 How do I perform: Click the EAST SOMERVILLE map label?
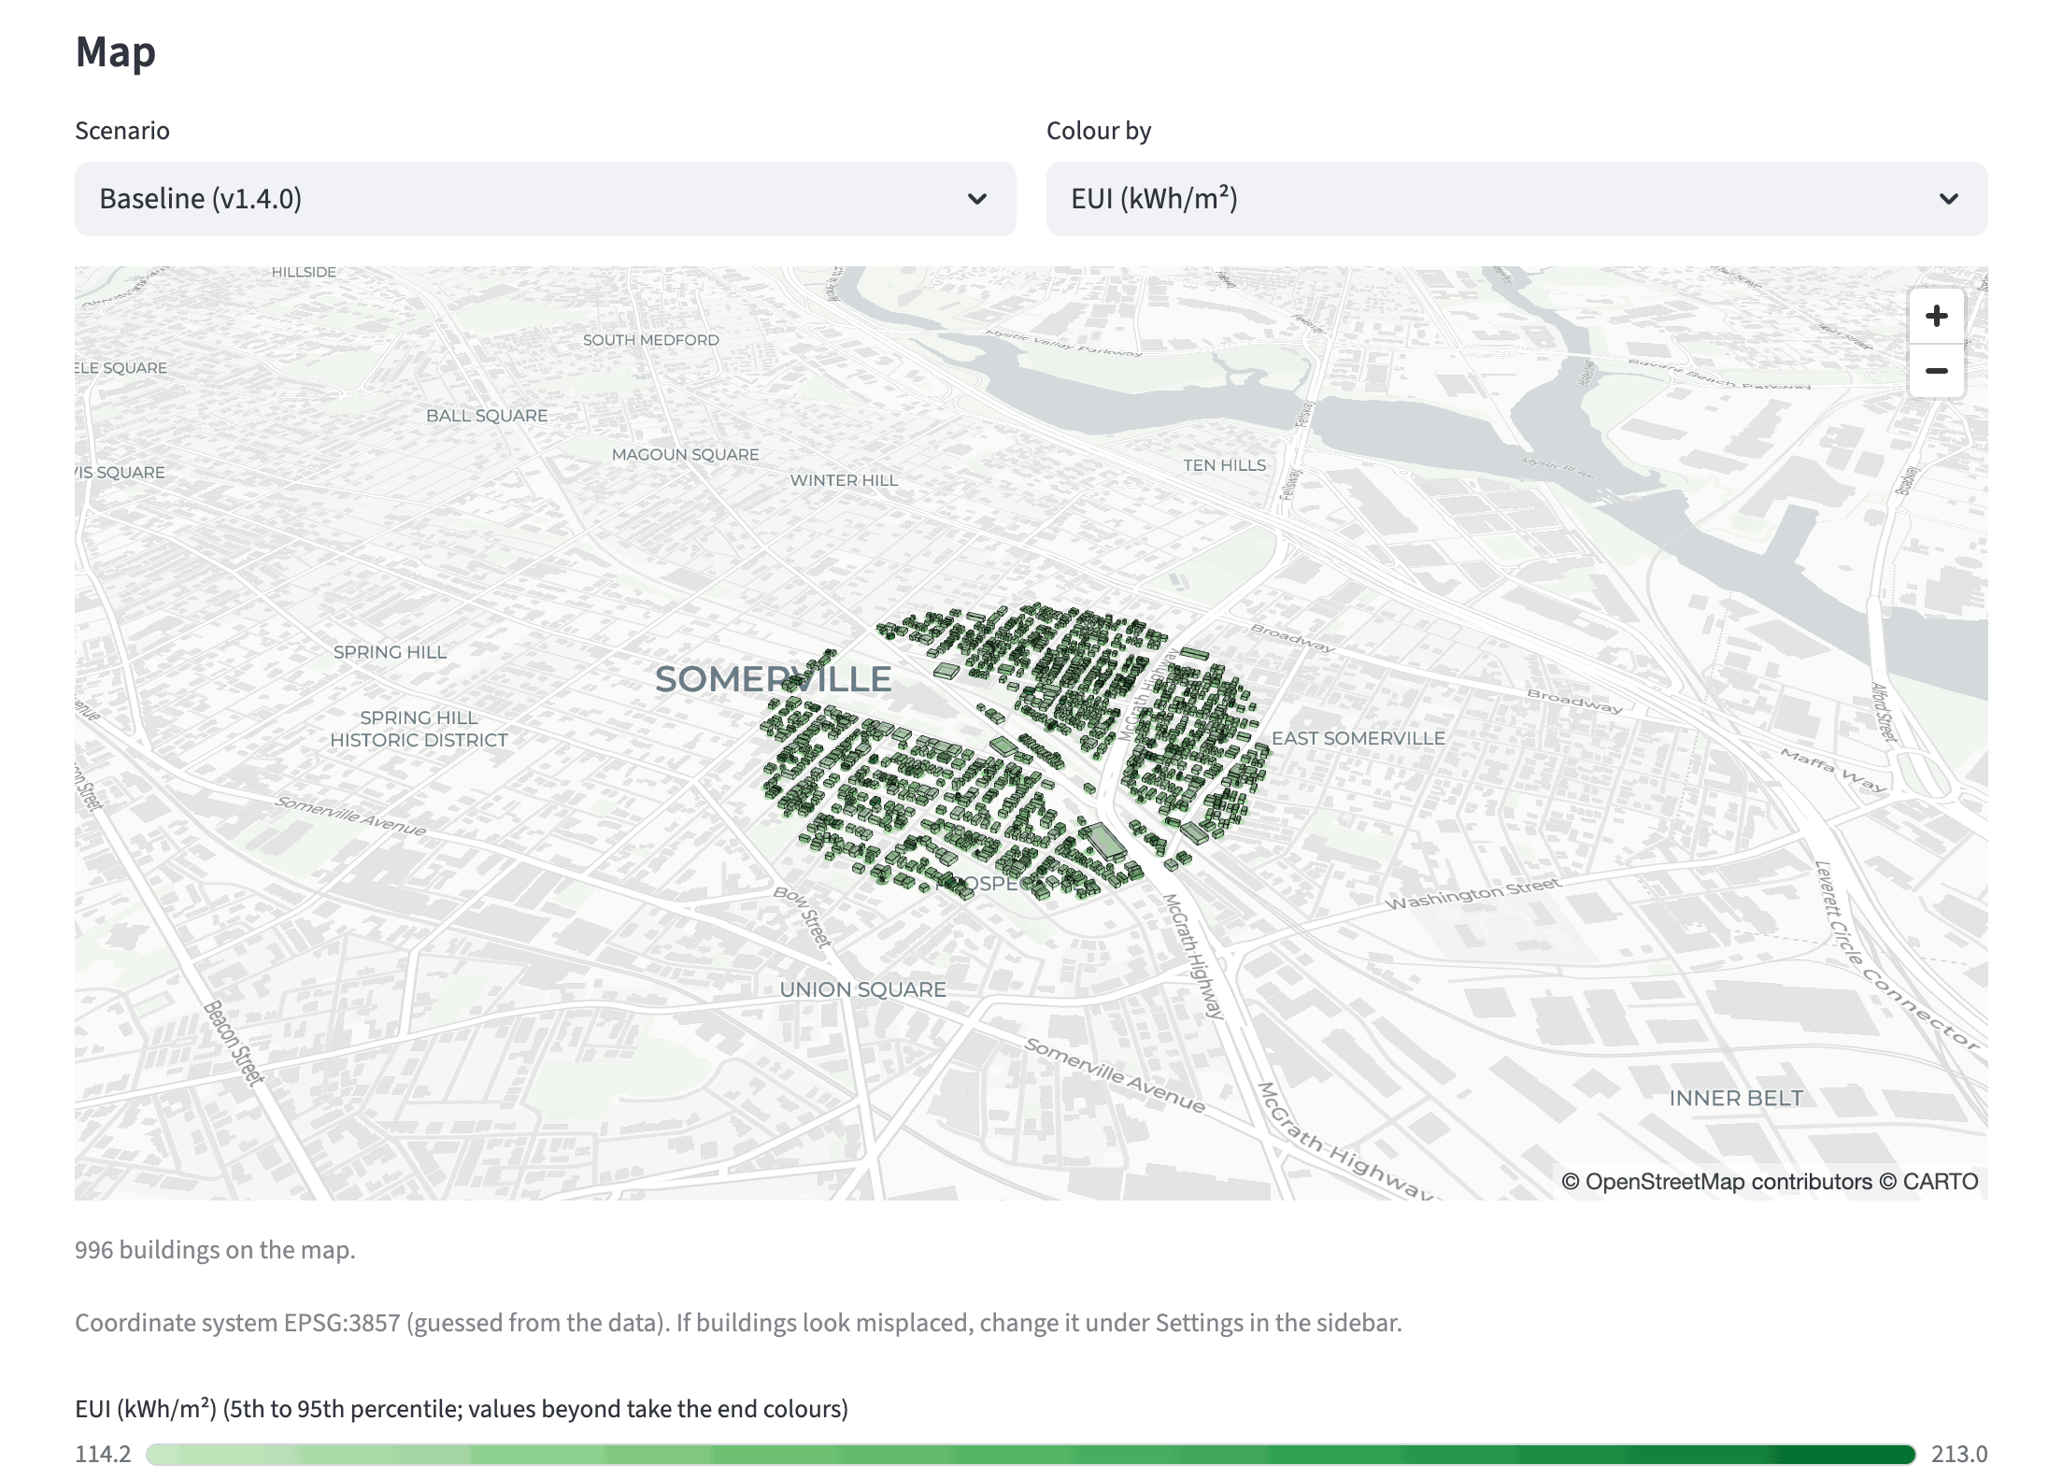tap(1358, 738)
